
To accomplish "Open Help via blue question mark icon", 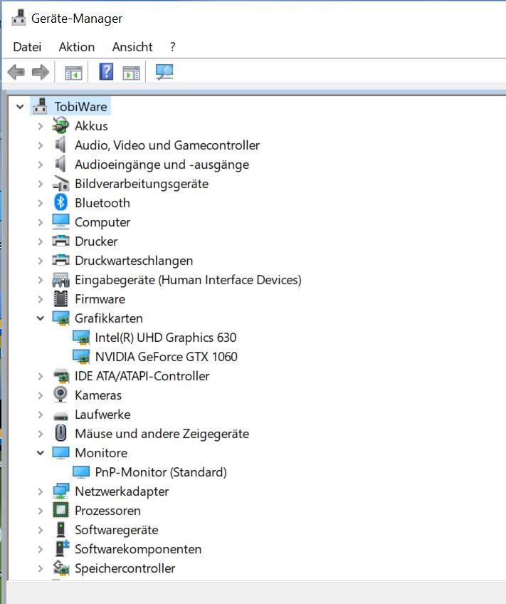I will pyautogui.click(x=106, y=72).
